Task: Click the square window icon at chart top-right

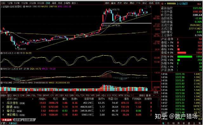Action: (150, 7)
